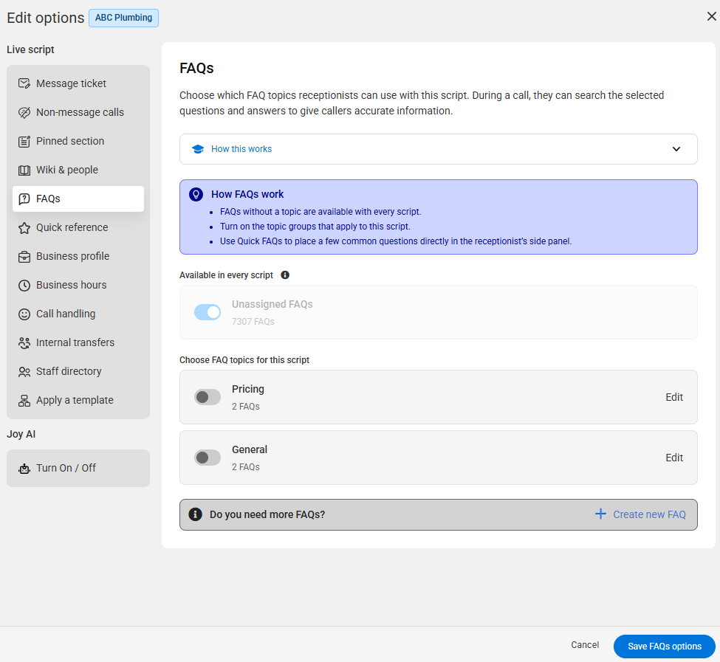Open the Pinned section options
This screenshot has height=662, width=720.
[78, 141]
